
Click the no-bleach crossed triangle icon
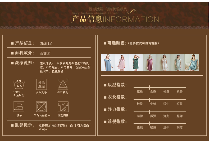click(63, 84)
